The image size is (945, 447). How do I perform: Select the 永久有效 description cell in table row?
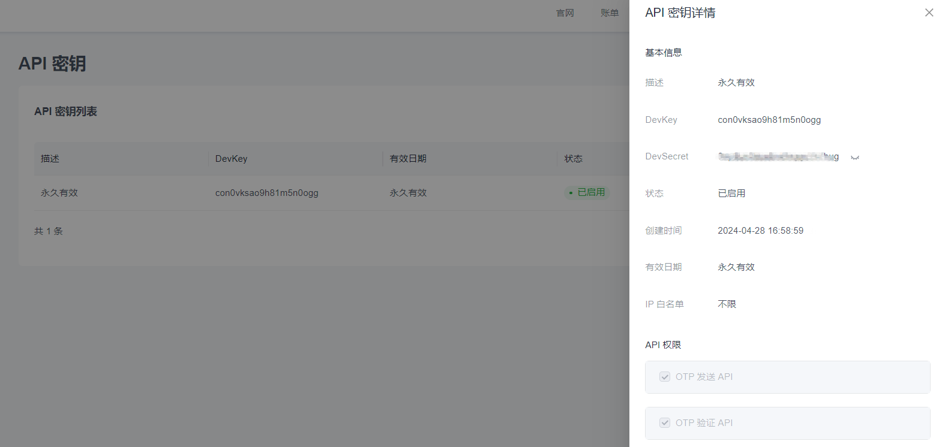click(59, 193)
